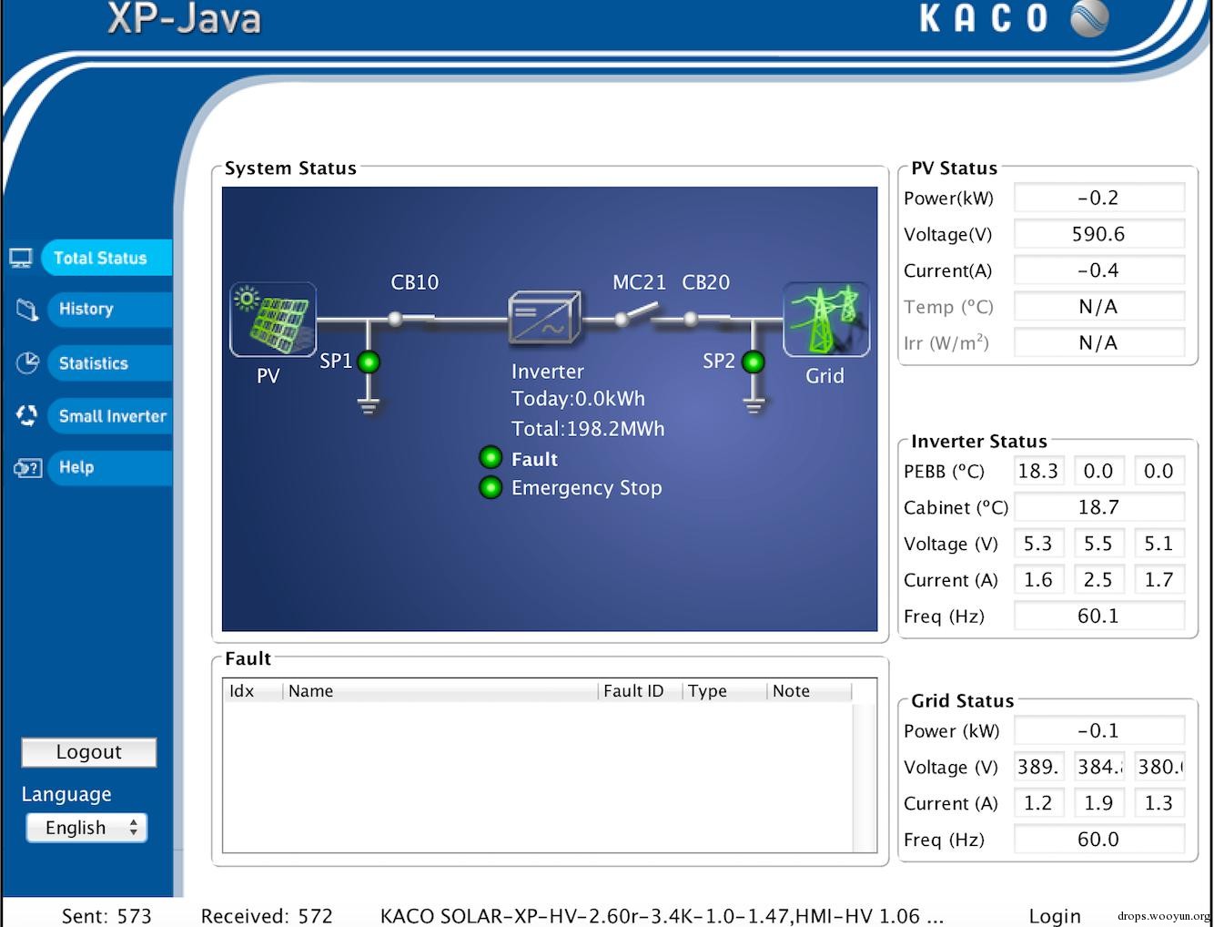The width and height of the screenshot is (1214, 927).
Task: Click the Inverter icon in diagram
Action: tap(544, 318)
